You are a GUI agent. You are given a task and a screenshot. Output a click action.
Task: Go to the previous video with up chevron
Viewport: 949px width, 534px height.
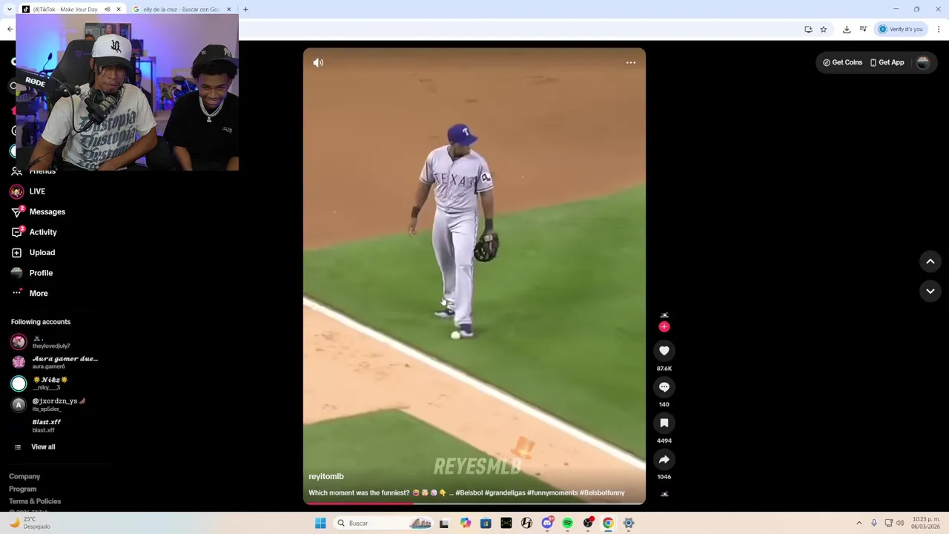point(930,261)
